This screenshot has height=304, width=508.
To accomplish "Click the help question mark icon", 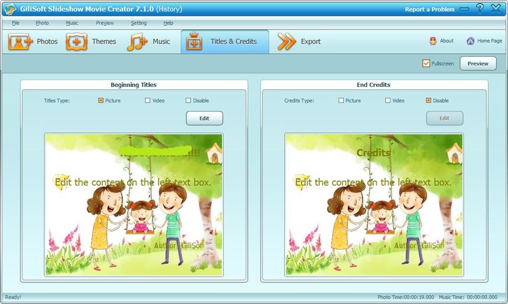I will pos(480,8).
